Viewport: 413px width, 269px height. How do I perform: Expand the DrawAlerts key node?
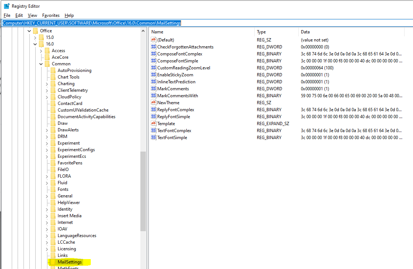pos(47,130)
